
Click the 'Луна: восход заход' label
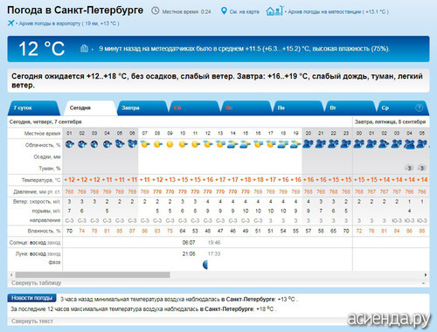pos(38,253)
